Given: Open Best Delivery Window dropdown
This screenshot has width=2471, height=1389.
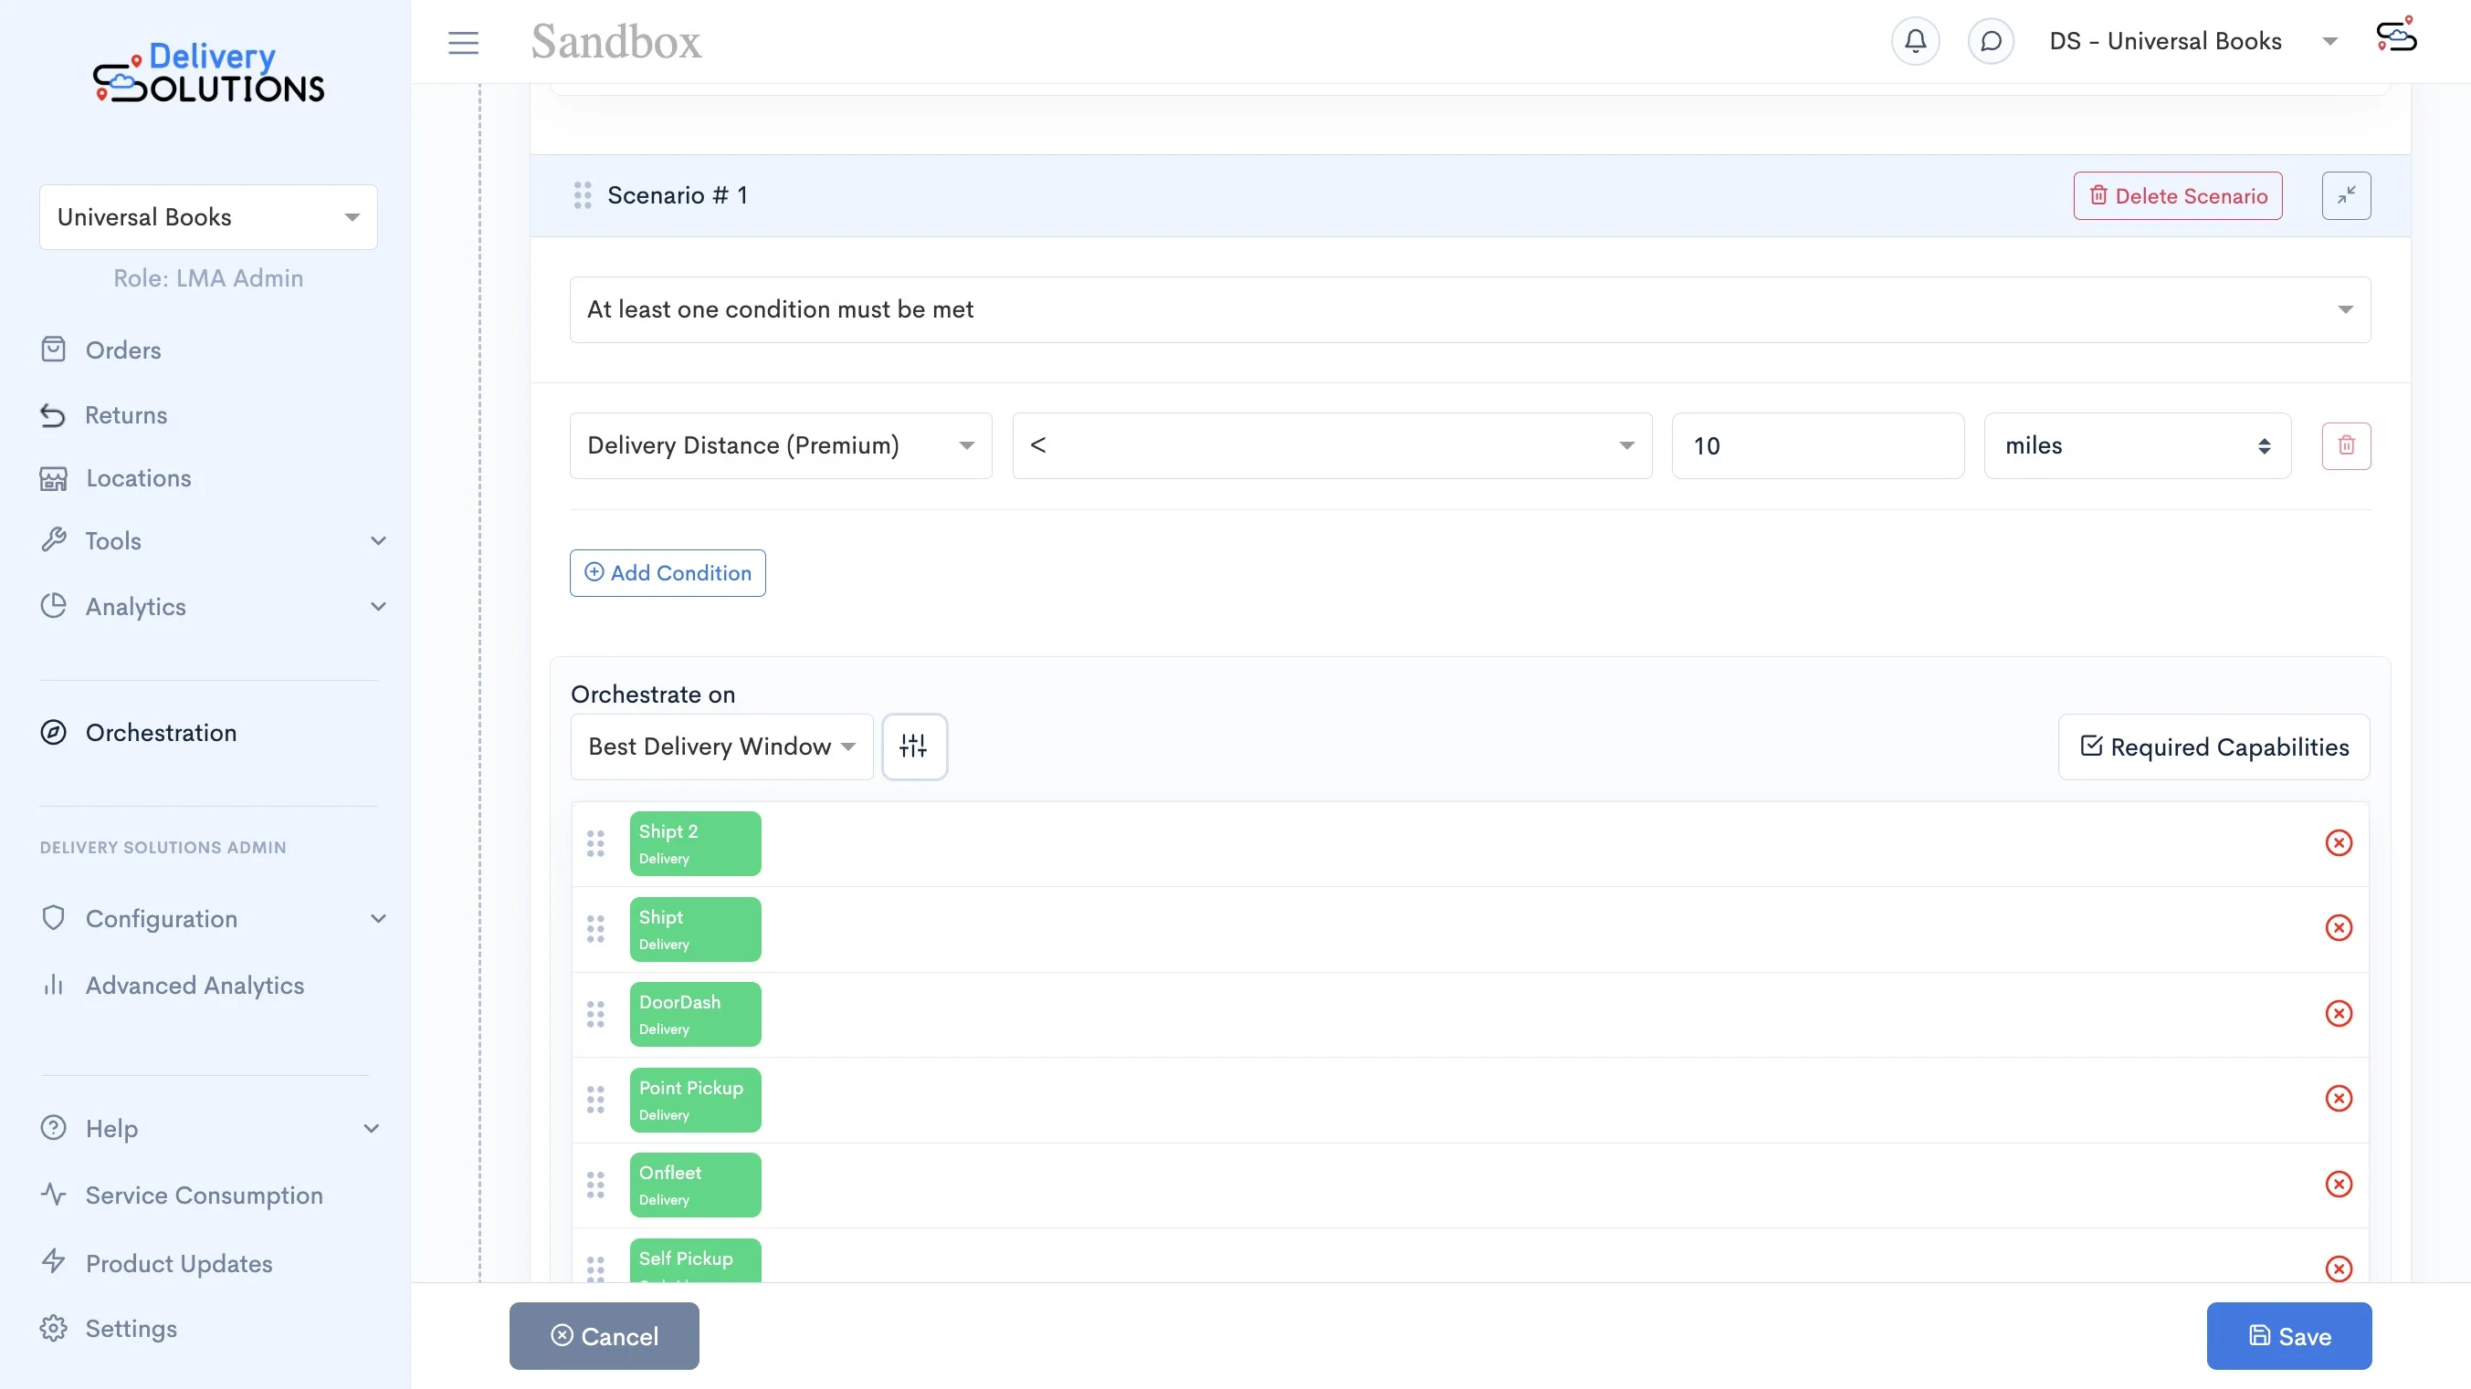Looking at the screenshot, I should pyautogui.click(x=721, y=746).
